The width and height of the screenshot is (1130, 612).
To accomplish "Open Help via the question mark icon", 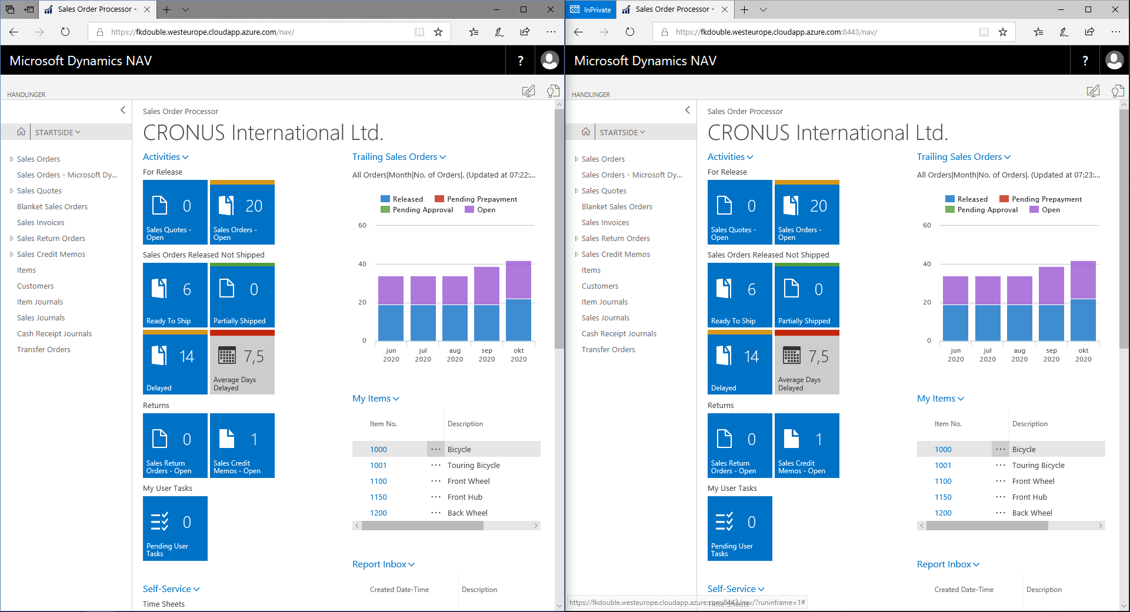I will [x=520, y=60].
